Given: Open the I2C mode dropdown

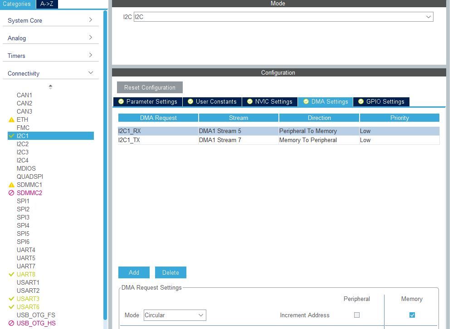Looking at the screenshot, I should tap(283, 17).
